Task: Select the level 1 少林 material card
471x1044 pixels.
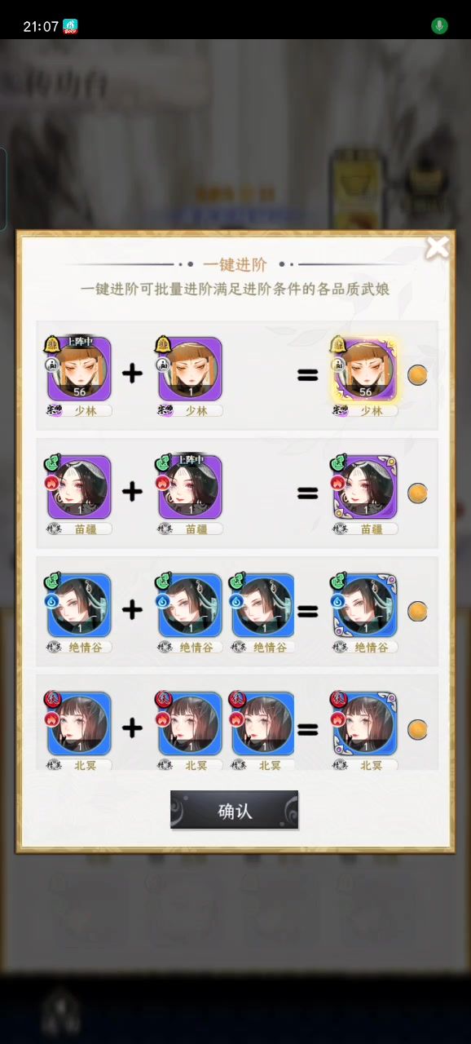Action: coord(189,369)
